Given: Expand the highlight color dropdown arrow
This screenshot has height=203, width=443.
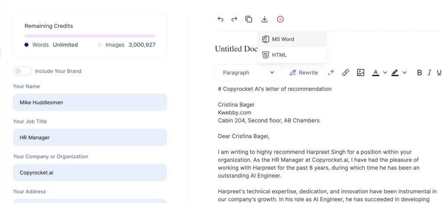Looking at the screenshot, I should (404, 73).
